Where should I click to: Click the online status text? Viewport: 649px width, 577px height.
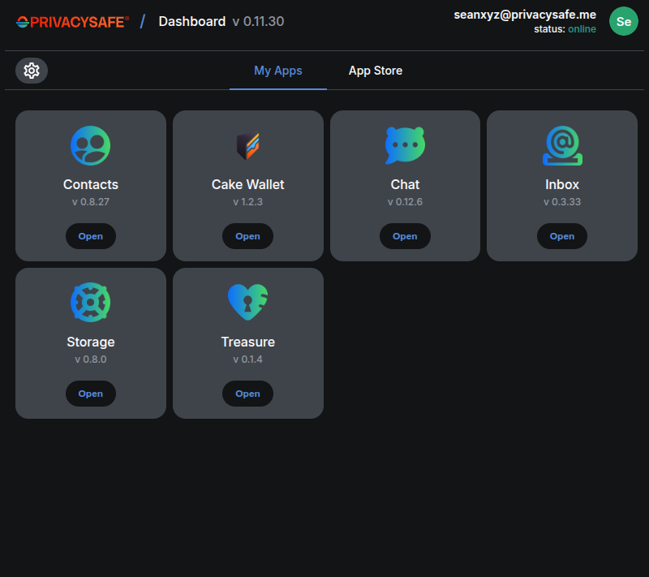click(x=582, y=29)
